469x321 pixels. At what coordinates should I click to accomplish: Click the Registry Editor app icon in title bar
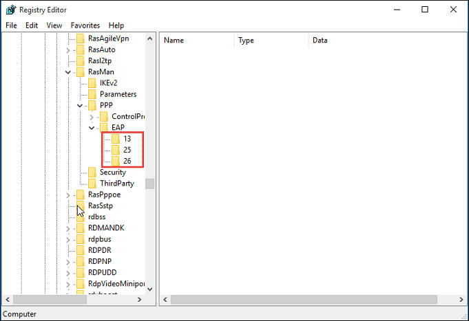point(11,10)
